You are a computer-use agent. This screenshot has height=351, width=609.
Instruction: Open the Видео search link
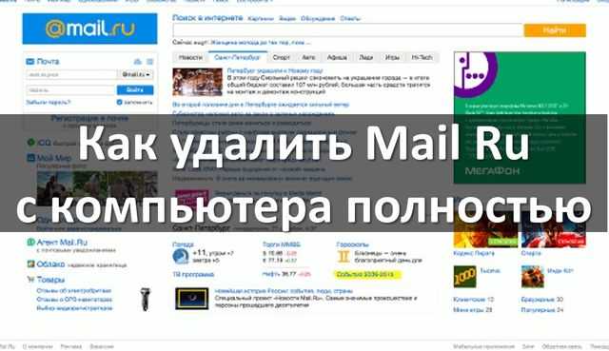coord(287,19)
